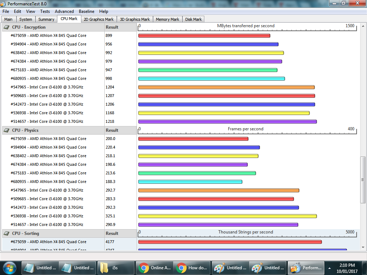Click the MBytes transferred per second axis label

[246, 26]
